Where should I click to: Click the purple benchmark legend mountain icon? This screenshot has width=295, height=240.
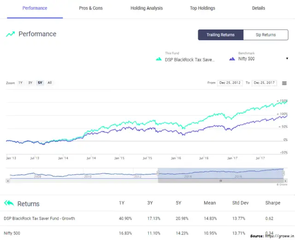pos(232,59)
